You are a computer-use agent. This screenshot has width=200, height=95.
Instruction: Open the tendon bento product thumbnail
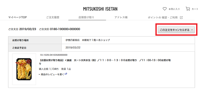[24, 69]
